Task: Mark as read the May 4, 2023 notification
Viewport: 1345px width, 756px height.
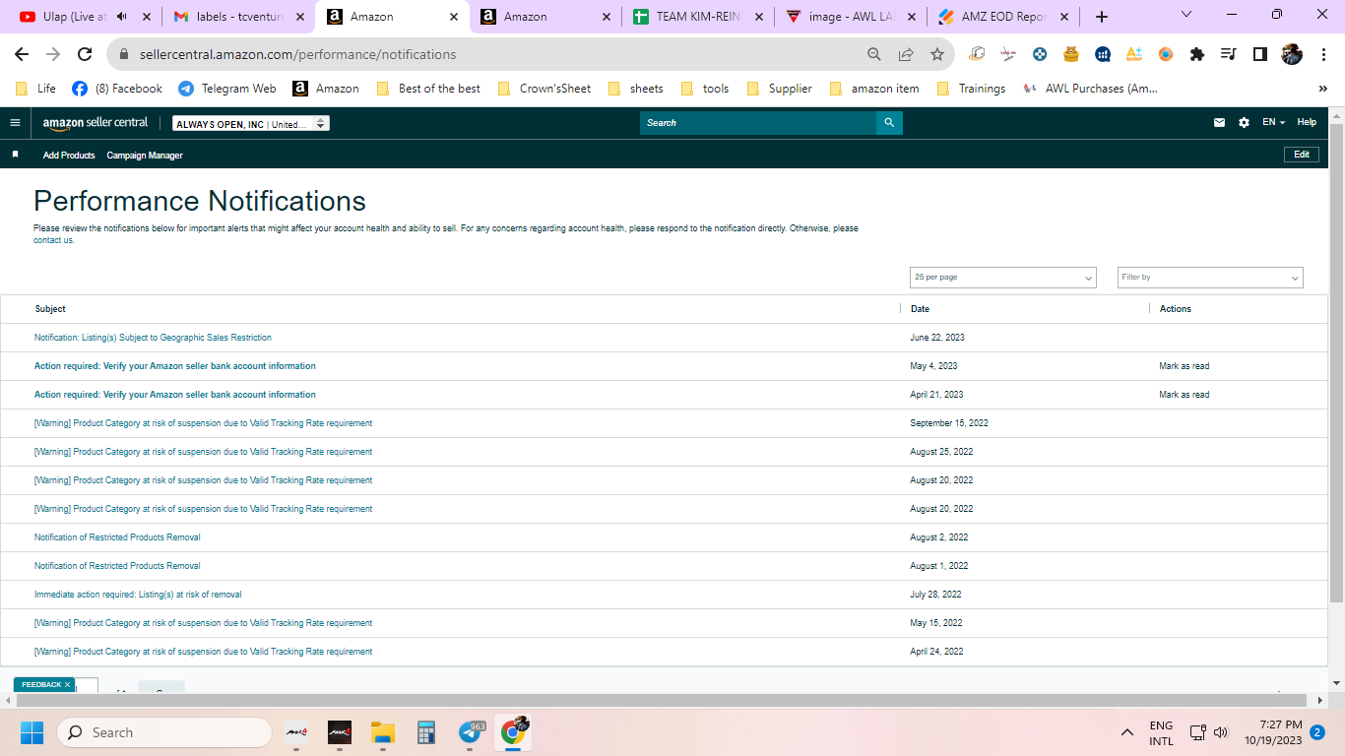Action: coord(1185,366)
